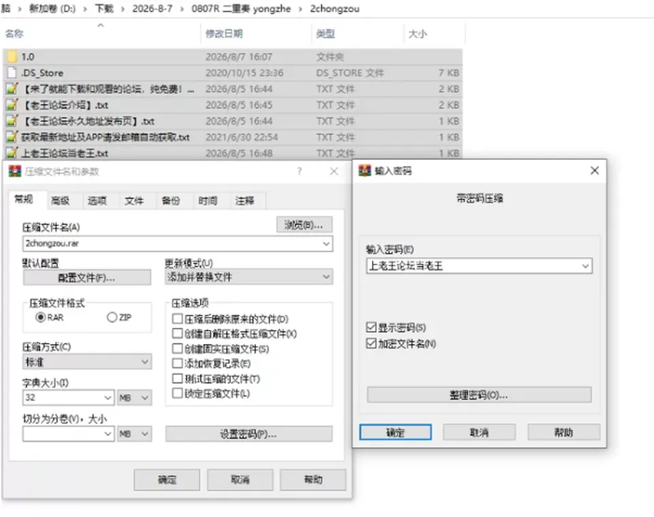Click 取消 in the archive parameters dialog
Screen dimensions: 654x517
(x=240, y=480)
